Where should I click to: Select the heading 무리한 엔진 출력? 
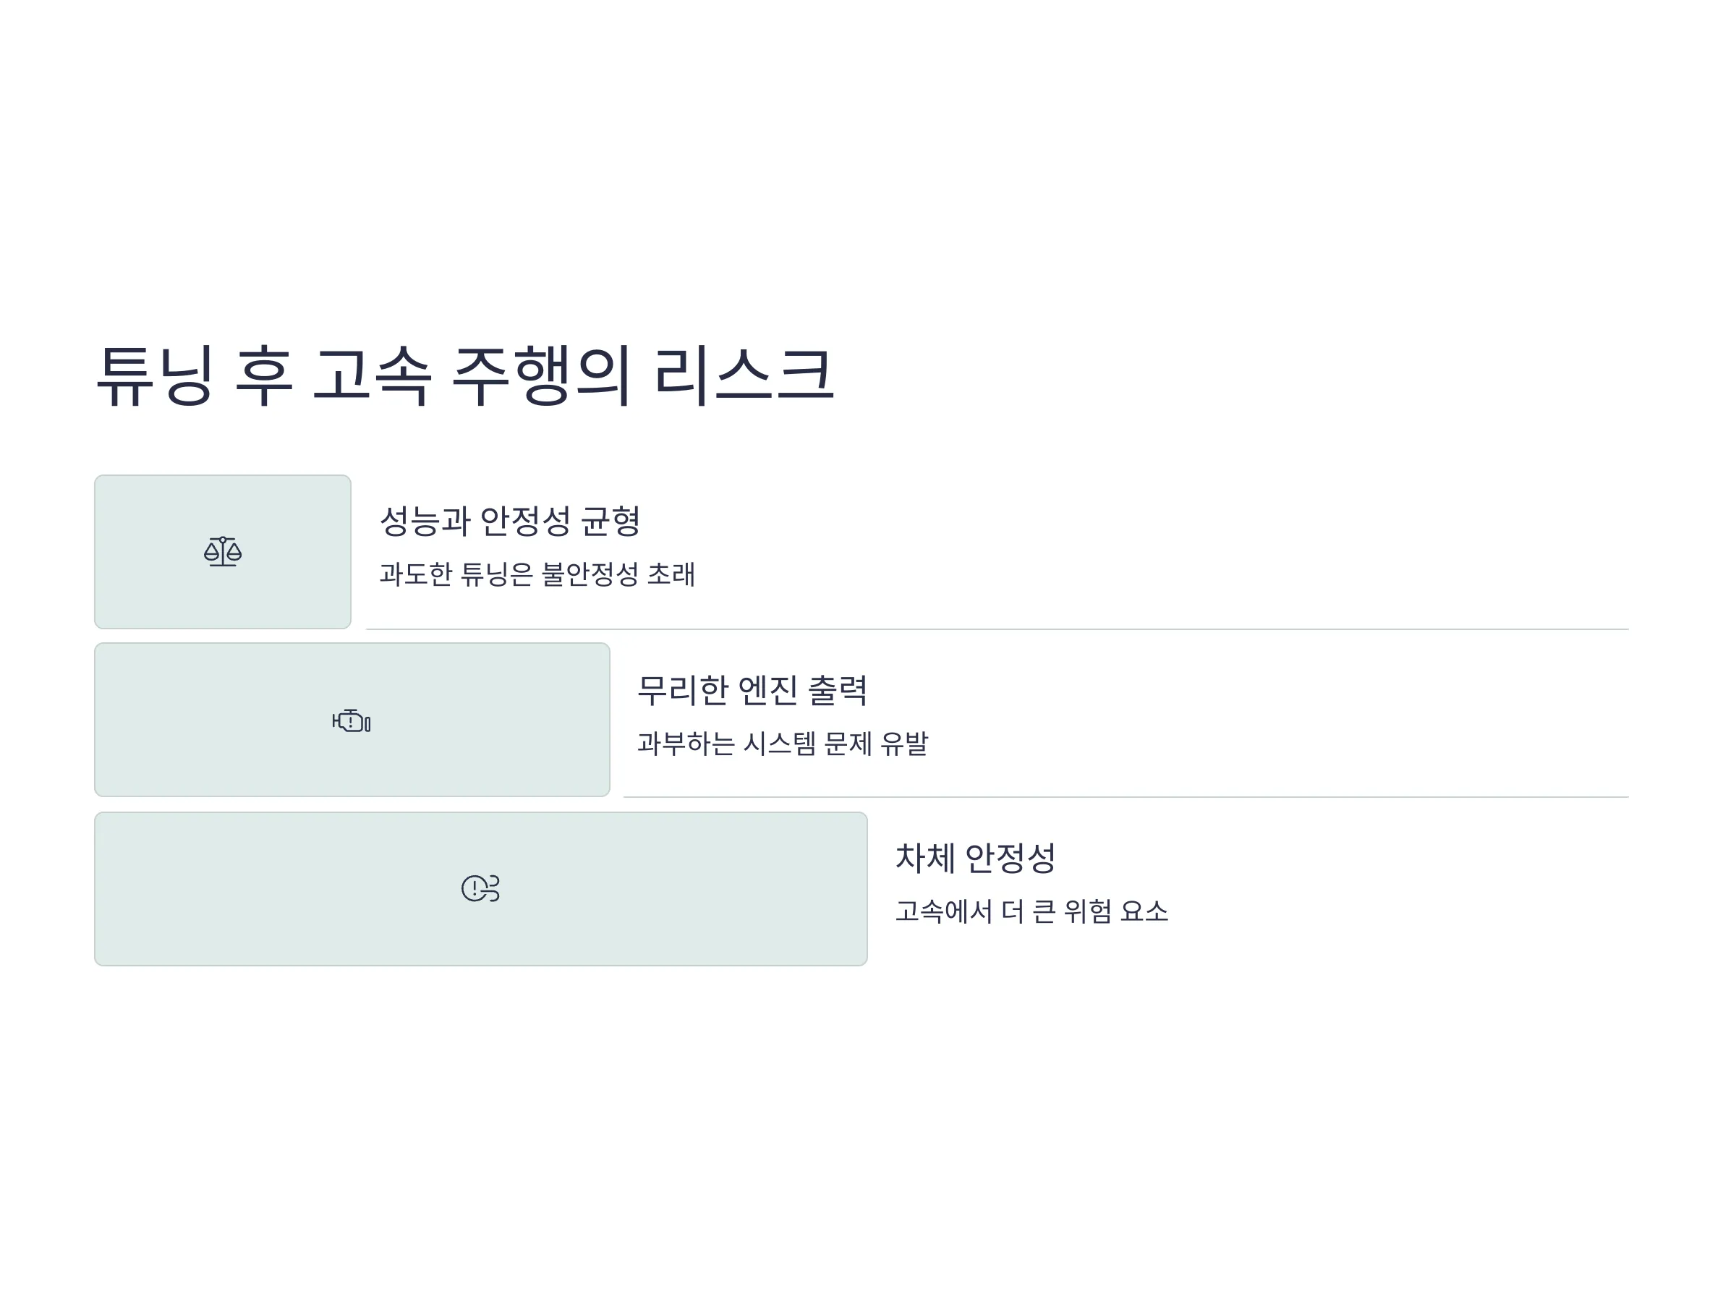[752, 690]
